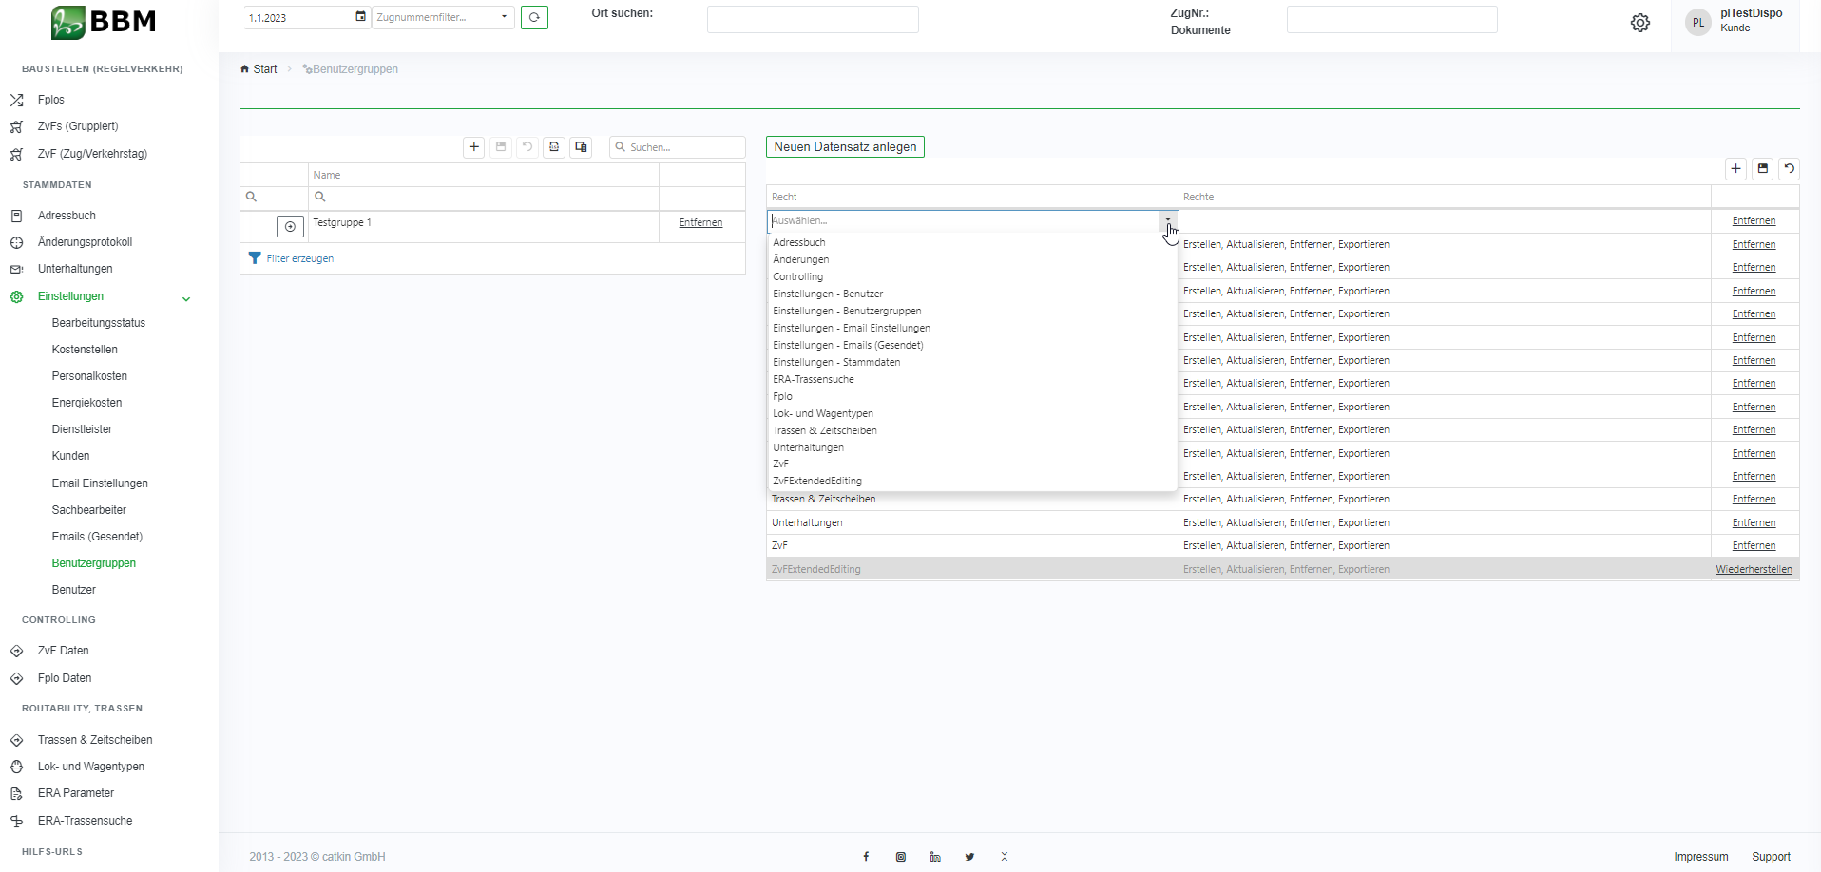The width and height of the screenshot is (1821, 872).
Task: Open the settings gear in the header
Action: coord(1639,23)
